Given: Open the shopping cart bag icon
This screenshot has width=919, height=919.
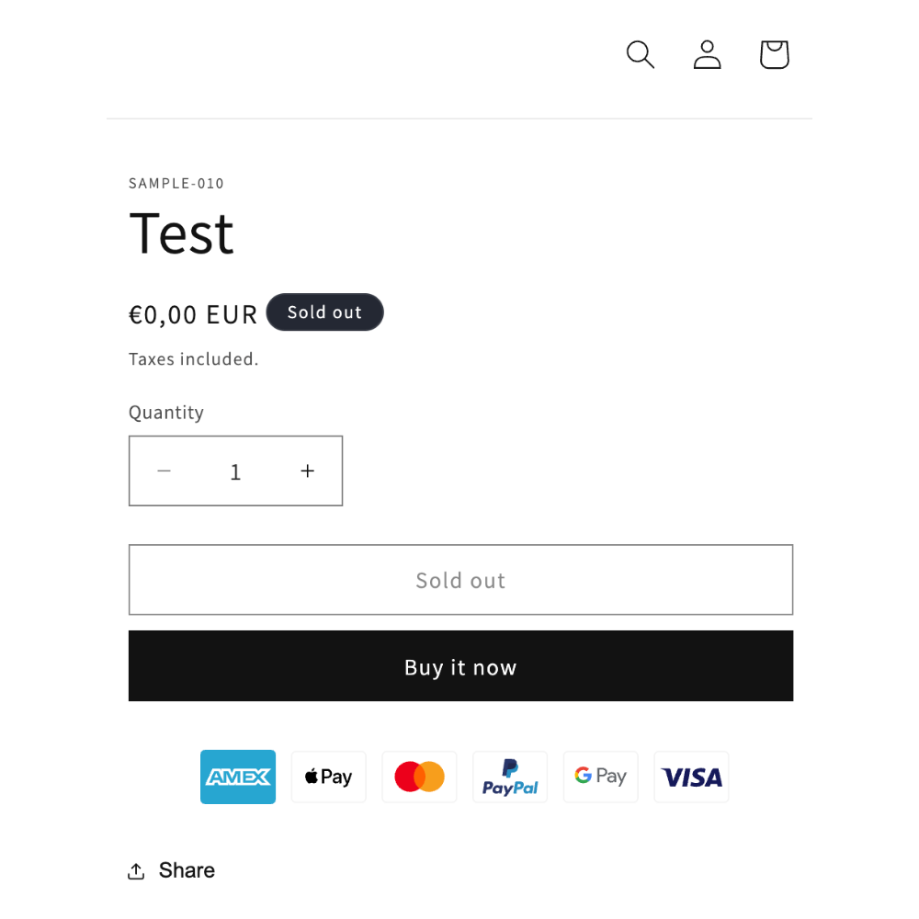Looking at the screenshot, I should [774, 54].
